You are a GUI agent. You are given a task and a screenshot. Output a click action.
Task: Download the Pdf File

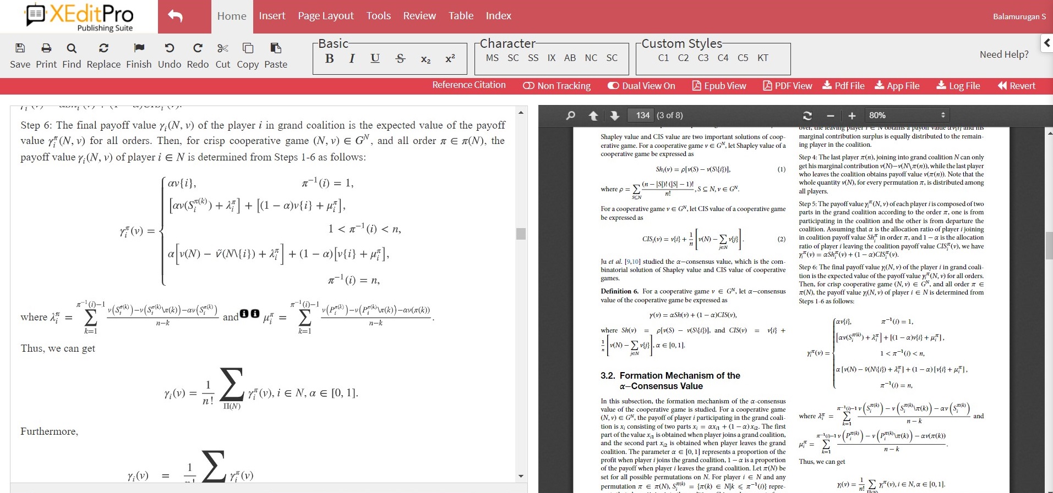pyautogui.click(x=844, y=86)
